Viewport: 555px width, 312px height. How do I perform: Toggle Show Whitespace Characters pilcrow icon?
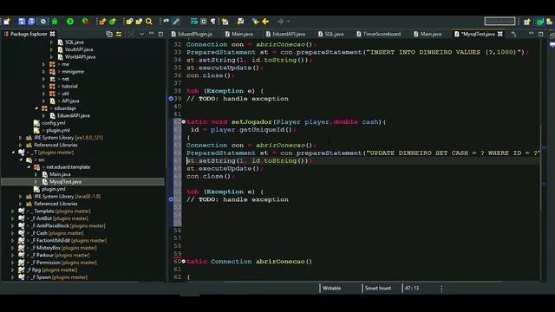pyautogui.click(x=212, y=22)
